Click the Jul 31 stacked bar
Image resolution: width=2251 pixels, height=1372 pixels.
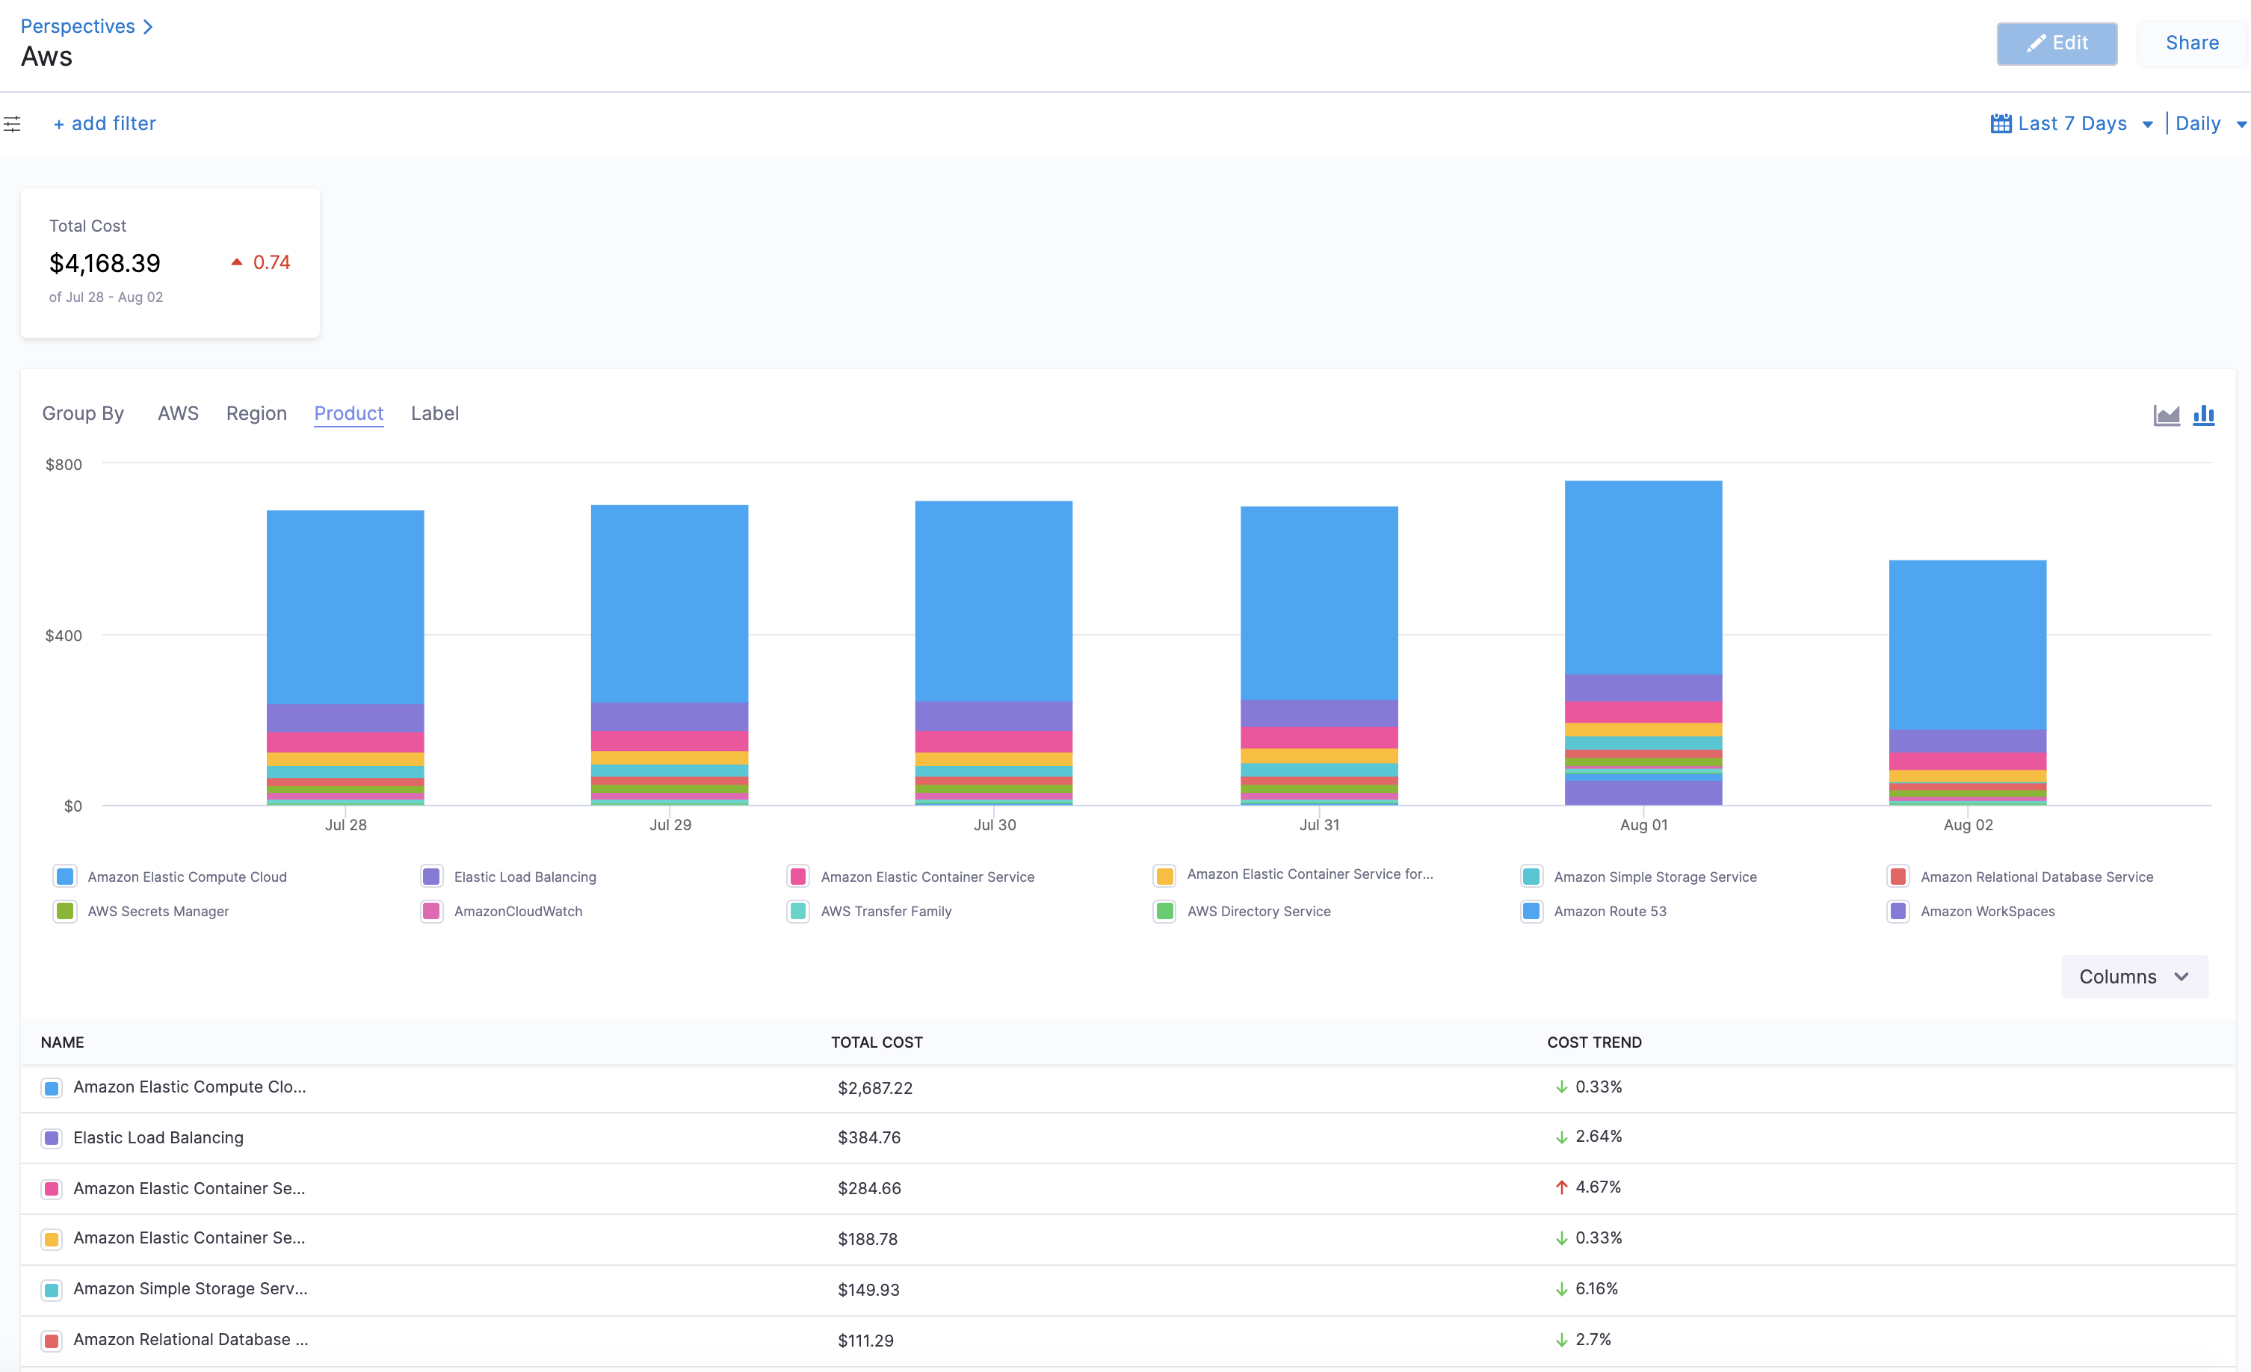tap(1319, 656)
